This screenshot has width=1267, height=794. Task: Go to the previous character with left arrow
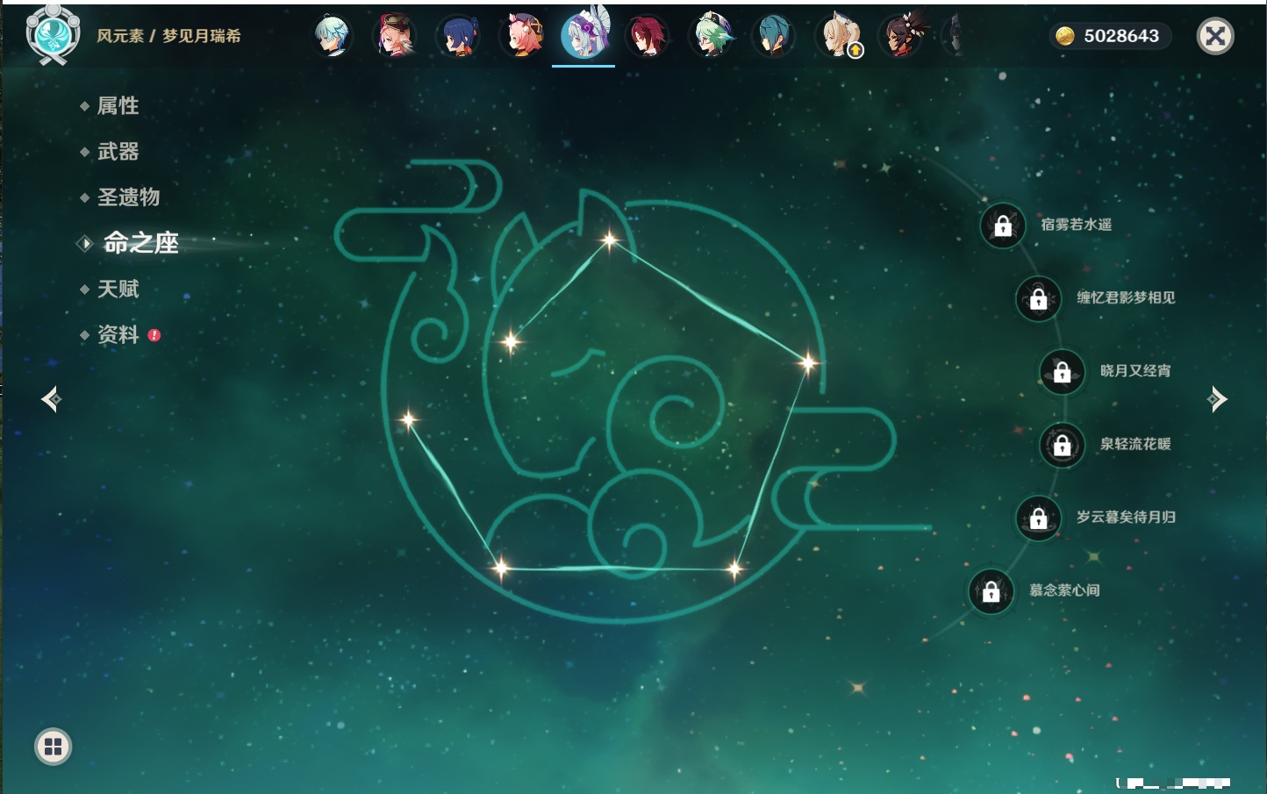pyautogui.click(x=51, y=399)
